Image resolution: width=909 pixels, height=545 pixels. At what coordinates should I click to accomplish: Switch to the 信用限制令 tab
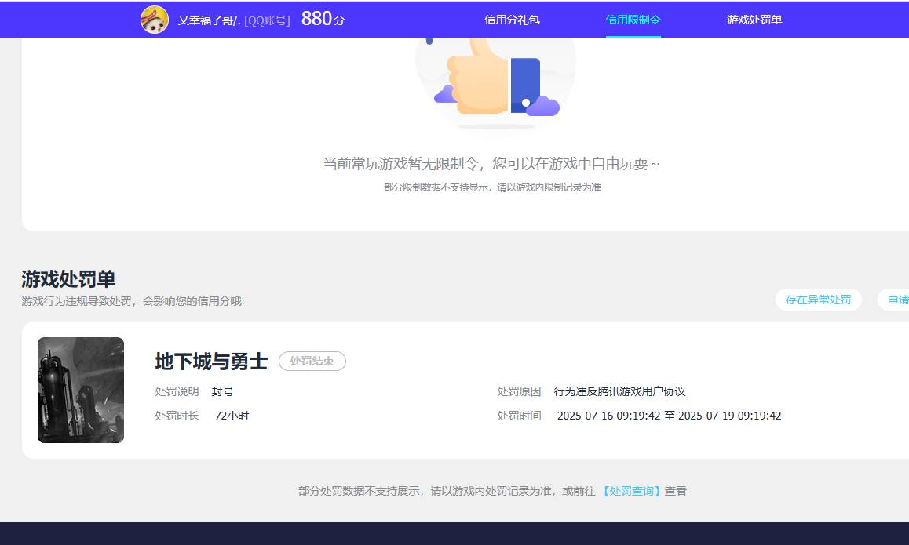pos(633,19)
